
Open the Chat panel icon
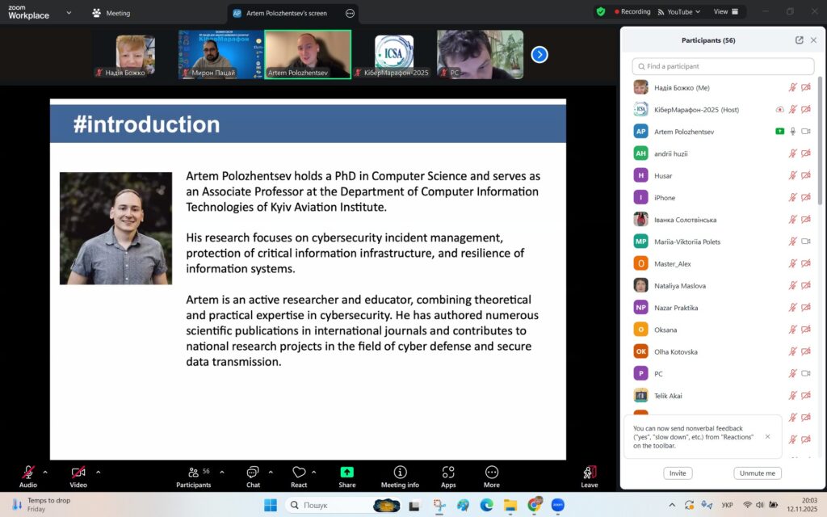253,473
